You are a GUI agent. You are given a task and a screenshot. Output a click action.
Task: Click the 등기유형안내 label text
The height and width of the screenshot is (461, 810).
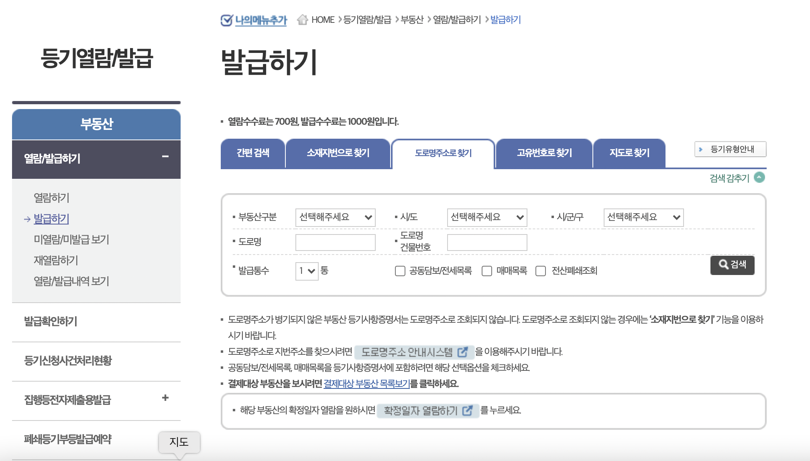pos(733,149)
